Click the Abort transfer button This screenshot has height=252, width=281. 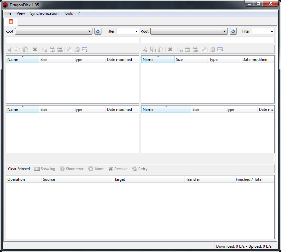click(x=96, y=169)
